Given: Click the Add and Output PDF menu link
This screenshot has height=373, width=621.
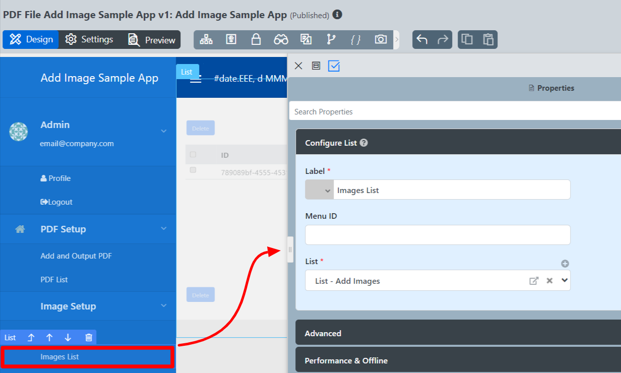Looking at the screenshot, I should pyautogui.click(x=76, y=256).
